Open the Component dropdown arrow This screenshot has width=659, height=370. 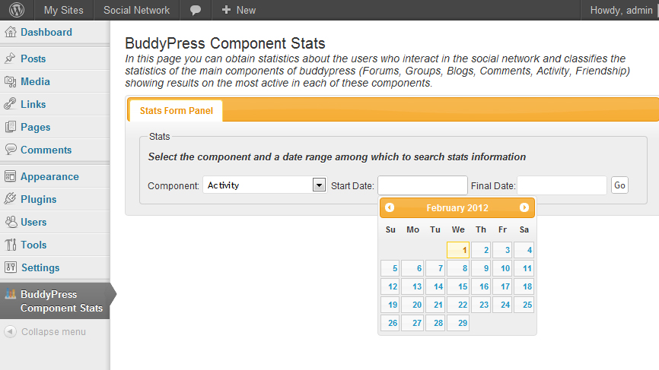point(319,185)
